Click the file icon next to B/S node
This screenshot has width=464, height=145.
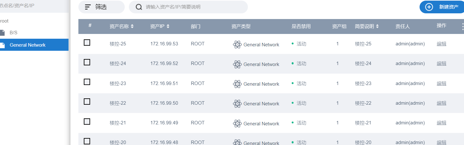(2, 33)
